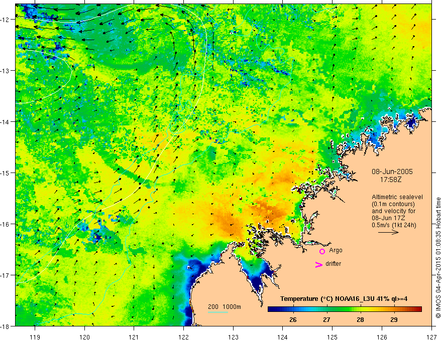Click the 'Argo' legend label
The height and width of the screenshot is (341, 442).
tap(336, 250)
